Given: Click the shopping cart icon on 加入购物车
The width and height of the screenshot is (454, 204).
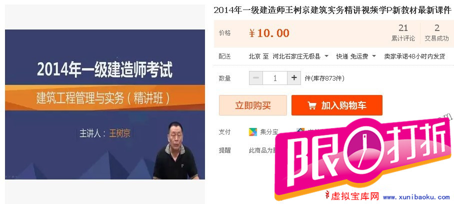Looking at the screenshot, I should tap(312, 105).
